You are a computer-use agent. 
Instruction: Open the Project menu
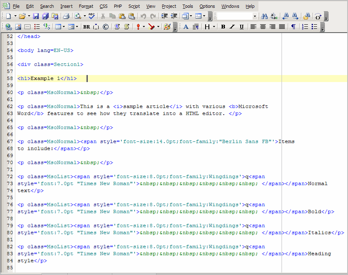tap(169, 6)
